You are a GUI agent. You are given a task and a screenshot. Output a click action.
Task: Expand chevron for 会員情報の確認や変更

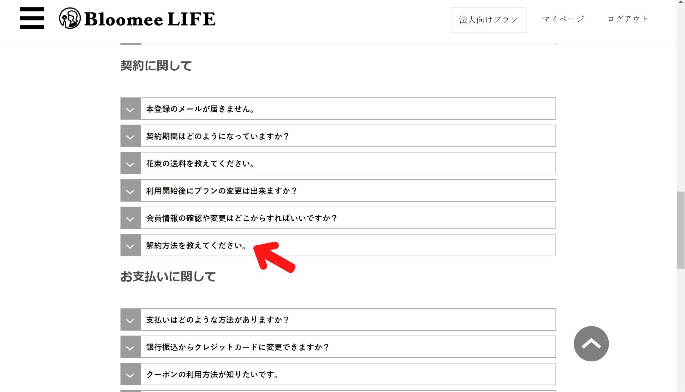point(131,218)
